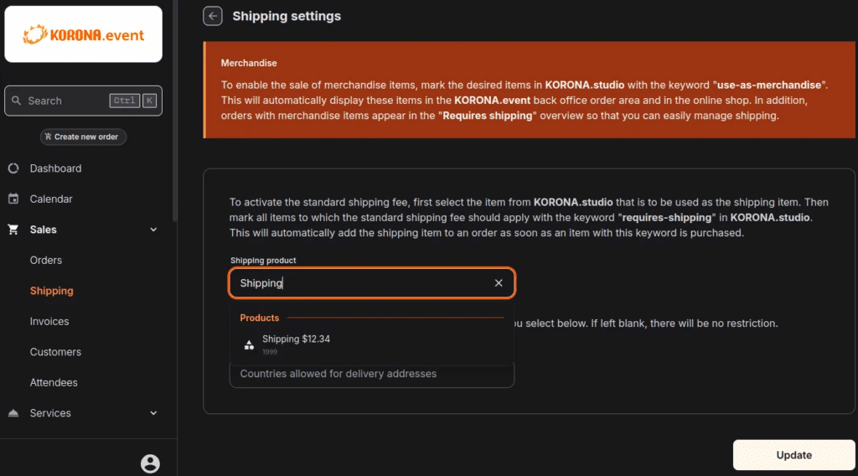The width and height of the screenshot is (858, 476).
Task: Click the Sales shopping cart icon
Action: pos(13,230)
